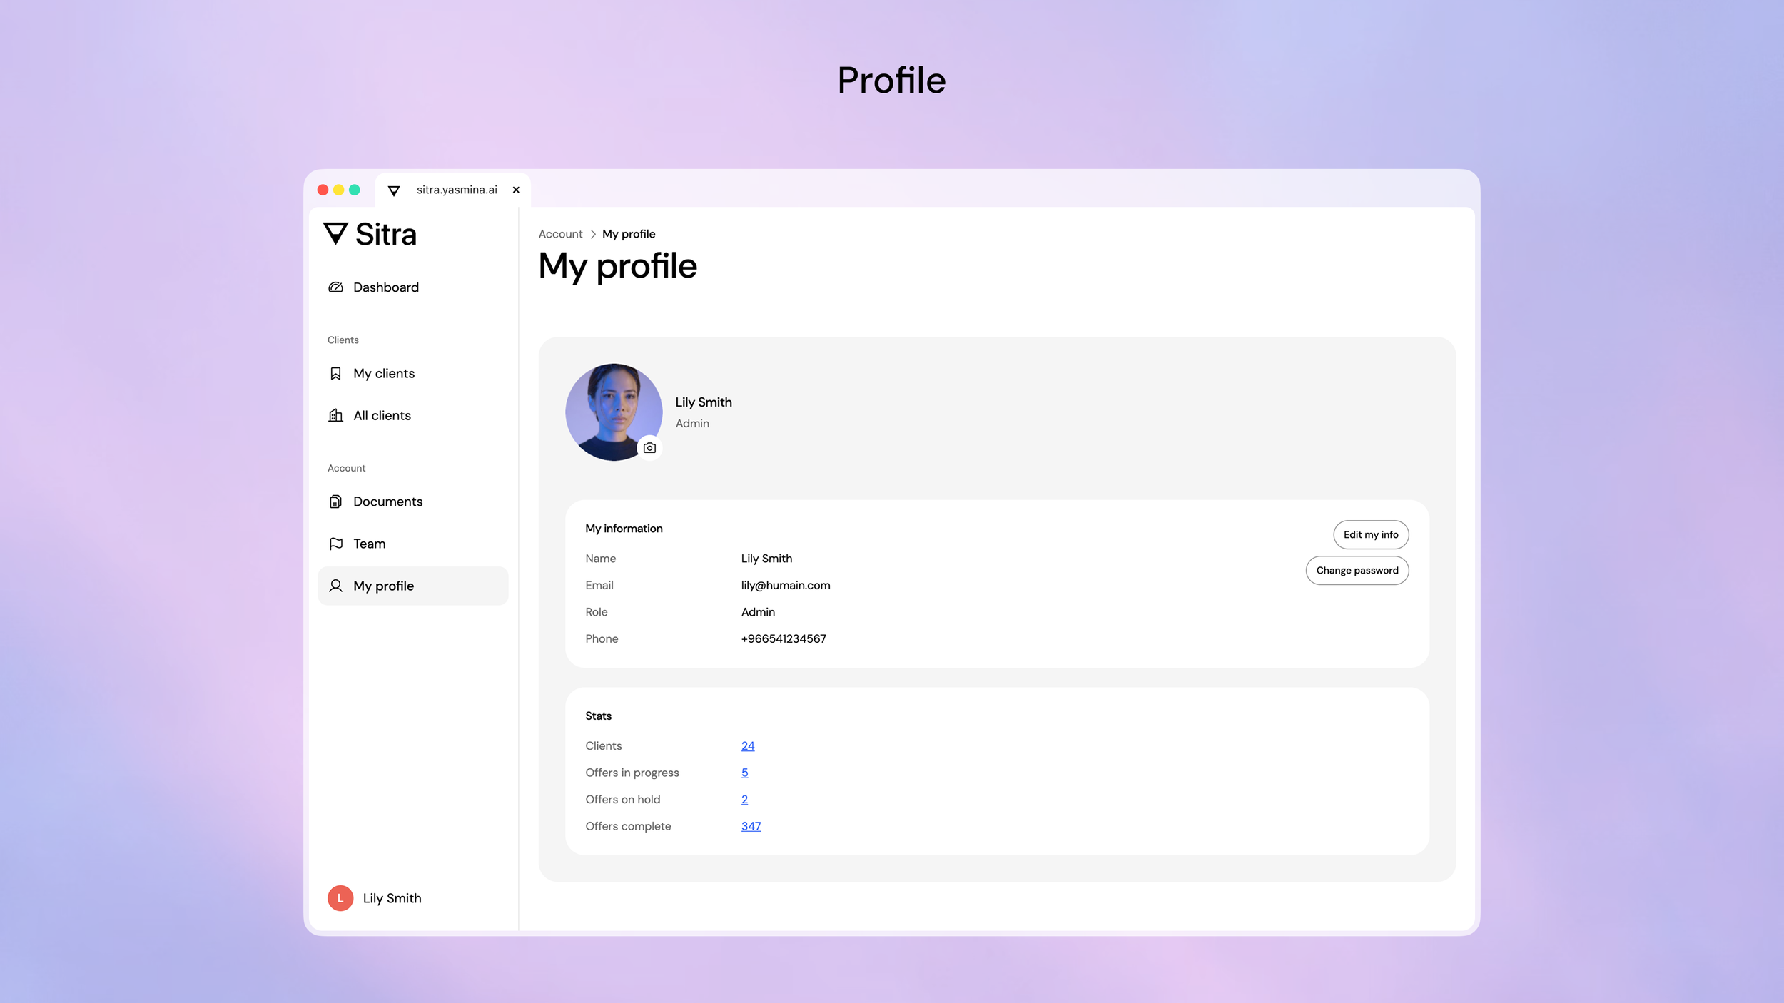
Task: Open All clients in sidebar
Action: (x=412, y=415)
